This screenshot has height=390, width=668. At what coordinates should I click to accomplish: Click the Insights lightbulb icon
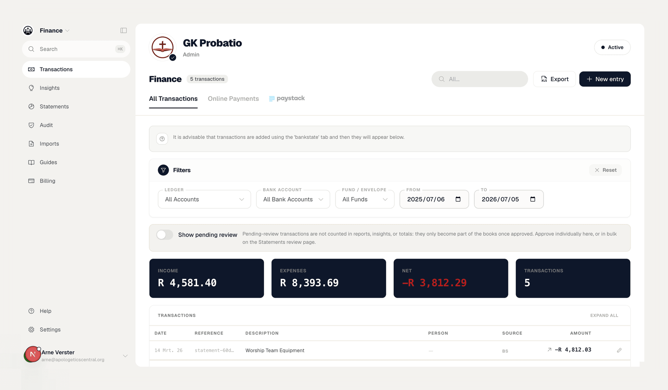pyautogui.click(x=32, y=88)
